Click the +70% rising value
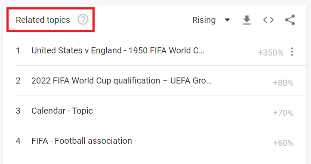The height and width of the screenshot is (164, 311). [x=283, y=113]
